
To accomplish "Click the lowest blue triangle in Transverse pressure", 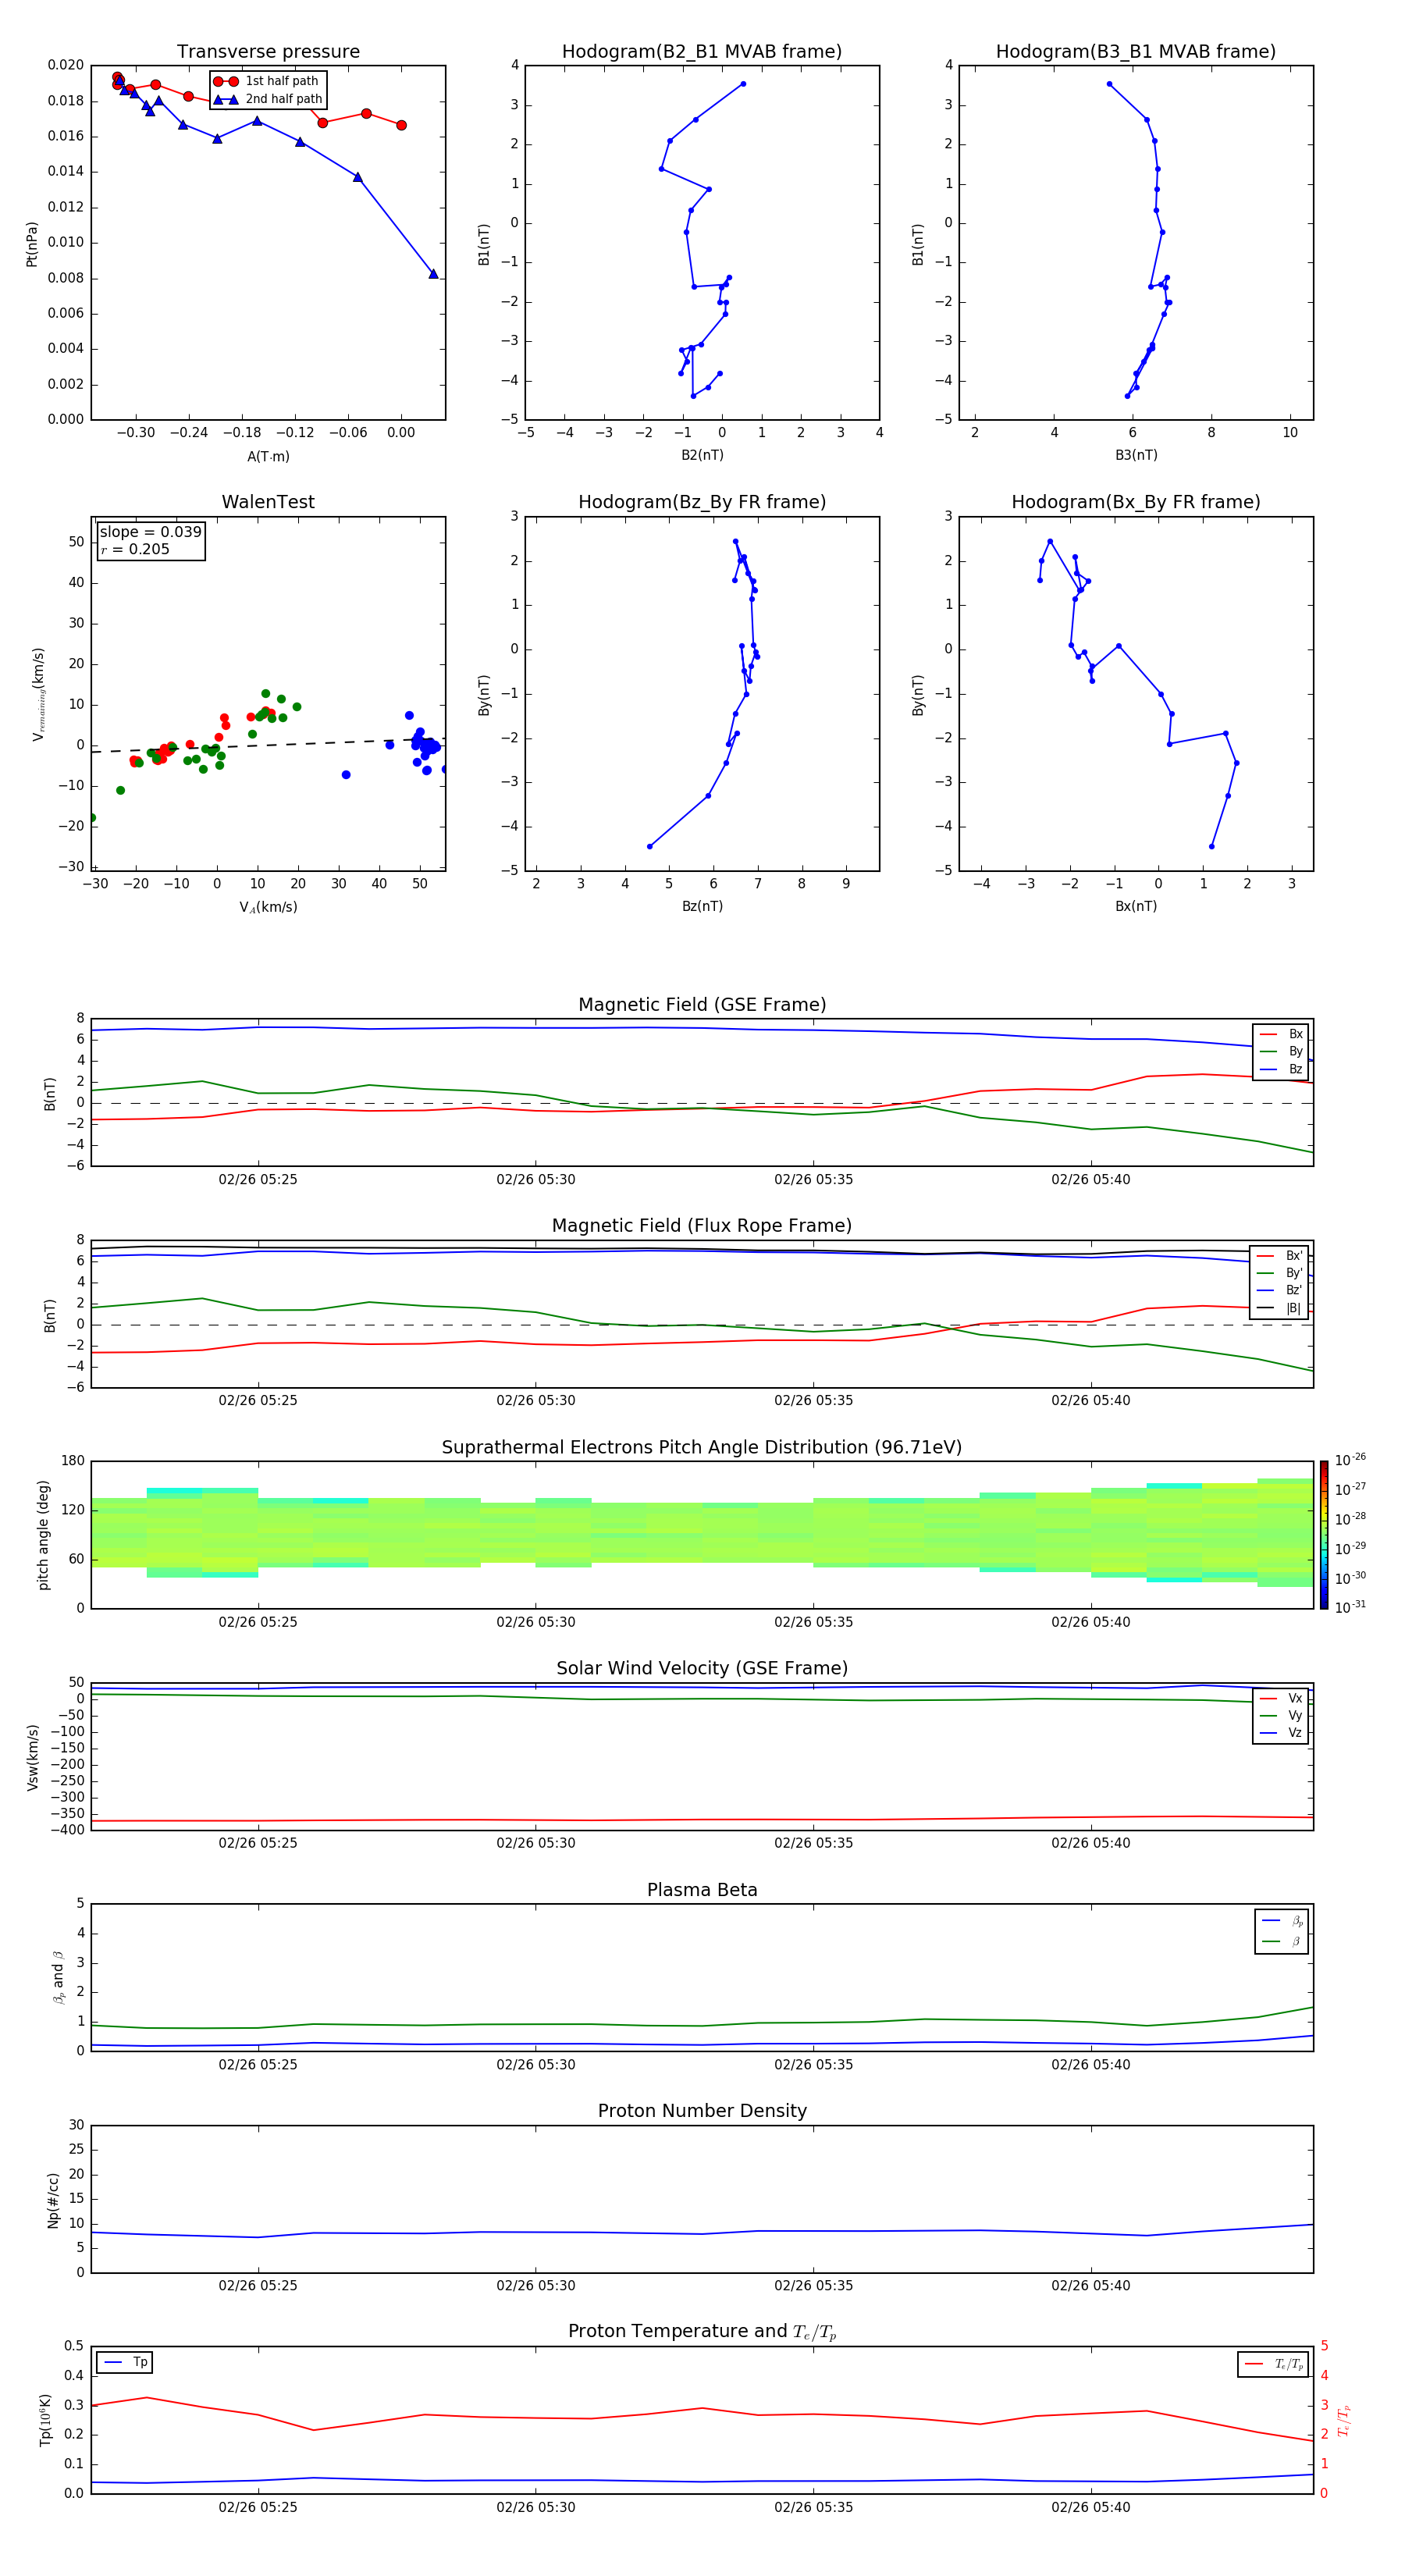I will pos(433,274).
